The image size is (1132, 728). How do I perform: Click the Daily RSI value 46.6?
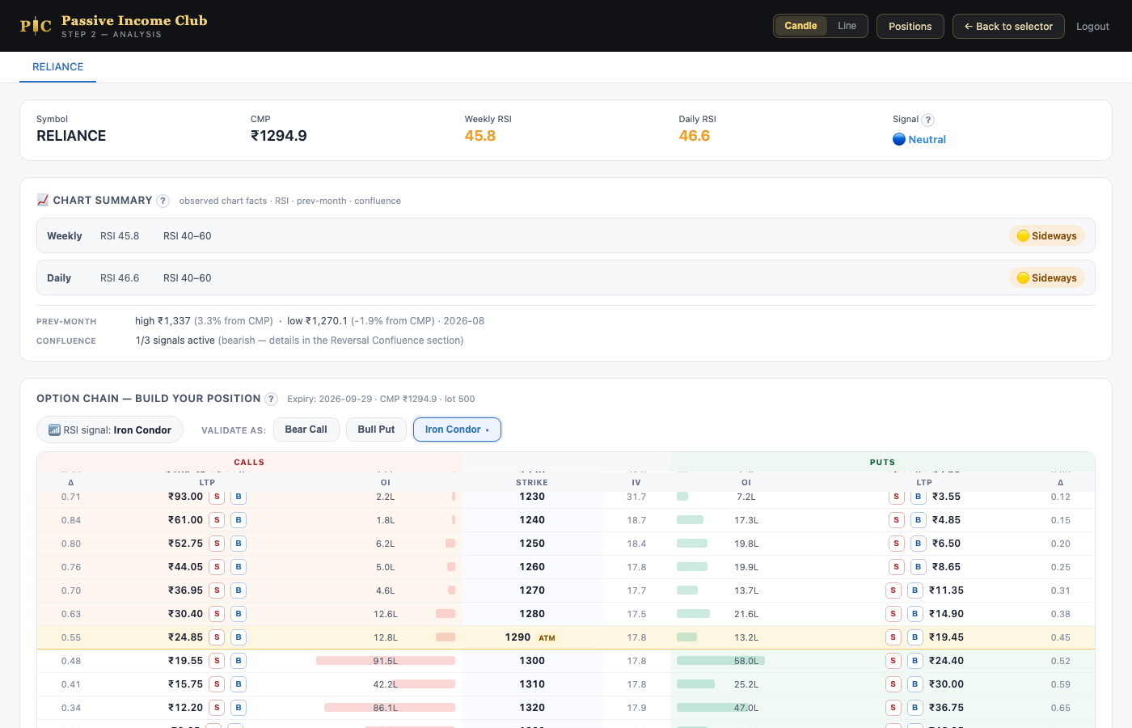(695, 136)
